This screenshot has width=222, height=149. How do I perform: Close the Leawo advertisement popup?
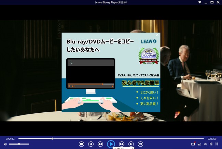pyautogui.click(x=157, y=35)
